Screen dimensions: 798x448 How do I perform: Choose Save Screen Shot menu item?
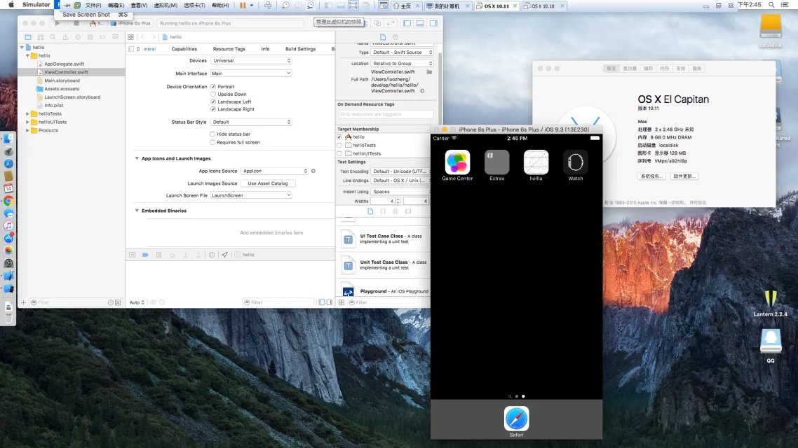point(95,15)
